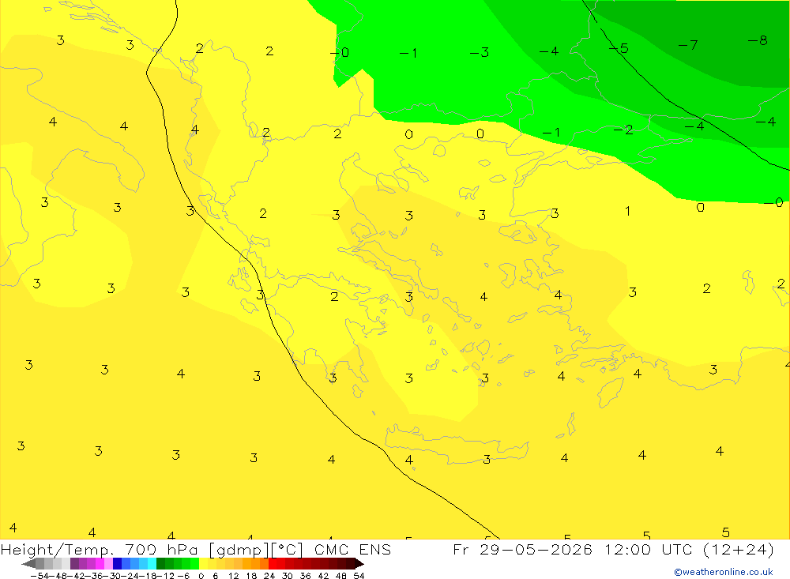Pick the cyan legend swatch near -18
This screenshot has height=579, width=790.
(x=152, y=563)
